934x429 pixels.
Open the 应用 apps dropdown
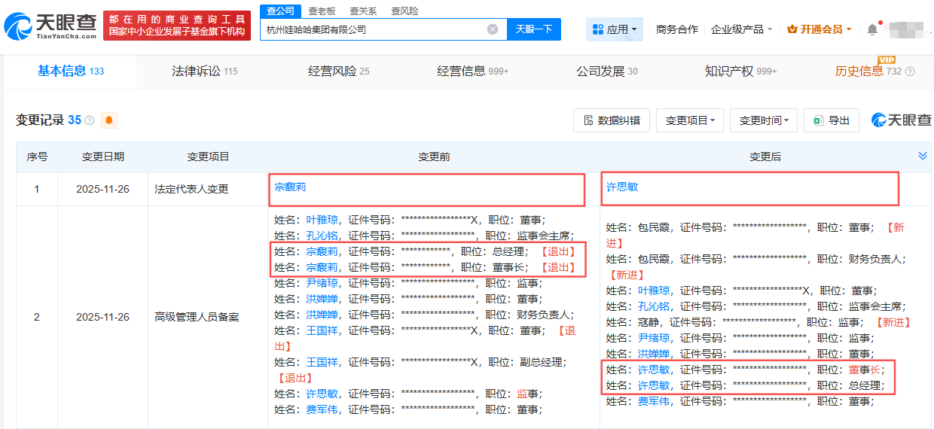coord(615,29)
